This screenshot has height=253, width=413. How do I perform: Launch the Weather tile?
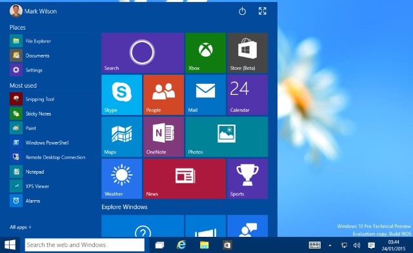[122, 179]
